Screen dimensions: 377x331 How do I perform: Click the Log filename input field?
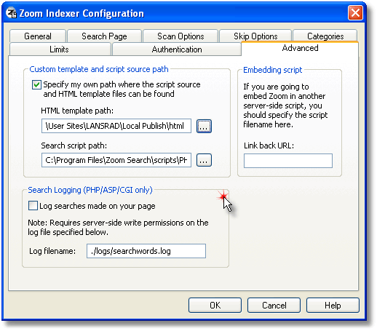146,251
